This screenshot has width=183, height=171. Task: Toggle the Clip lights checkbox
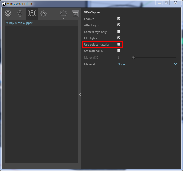click(119, 38)
